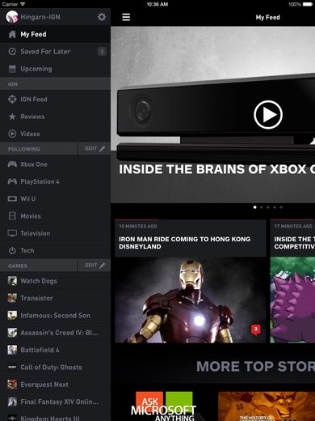Click the Upcoming calendar icon
Viewport: 315px width, 421px height.
pyautogui.click(x=12, y=69)
